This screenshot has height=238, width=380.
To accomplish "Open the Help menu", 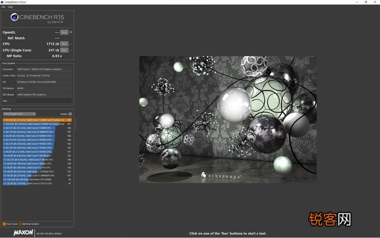I will [10, 7].
